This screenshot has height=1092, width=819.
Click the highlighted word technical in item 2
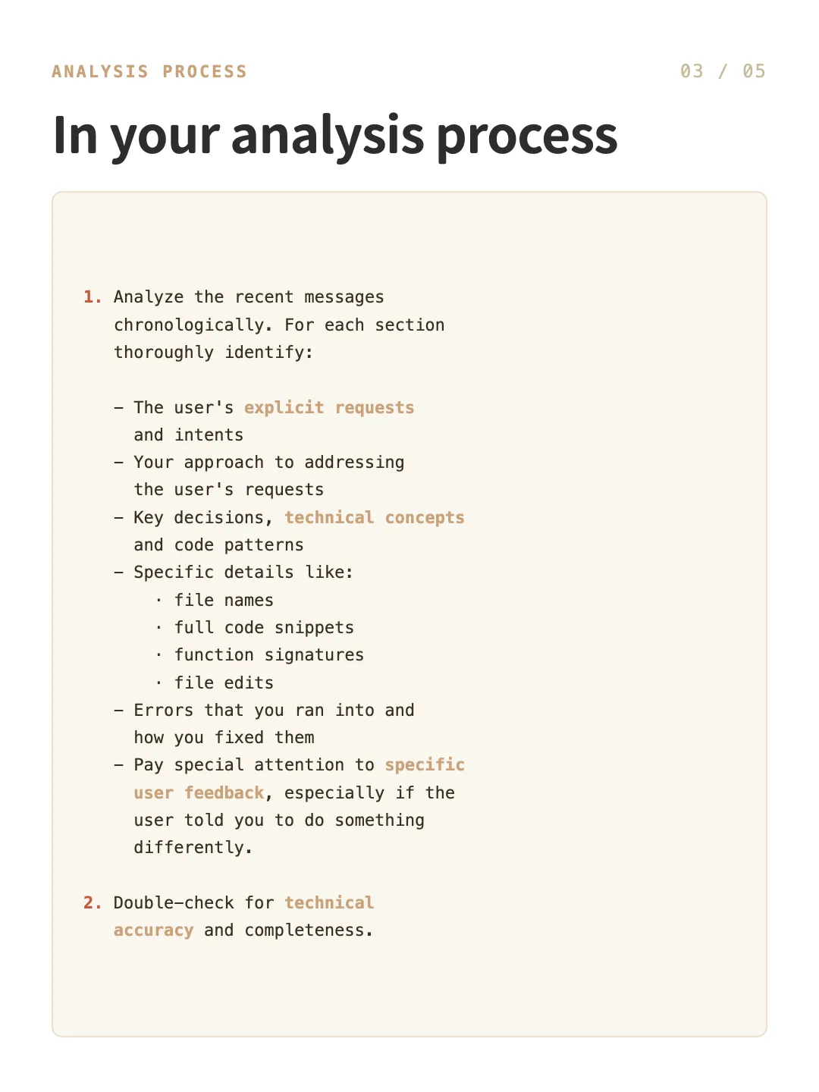click(329, 902)
